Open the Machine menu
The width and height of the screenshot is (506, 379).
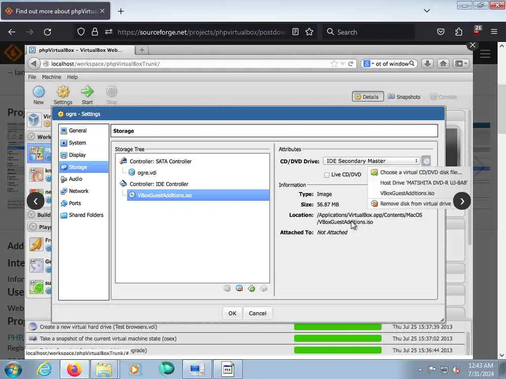[51, 77]
